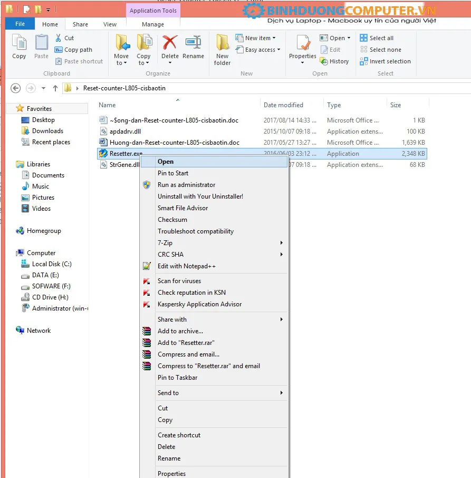Click Copy path in the ribbon
The image size is (471, 478).
[x=73, y=50]
